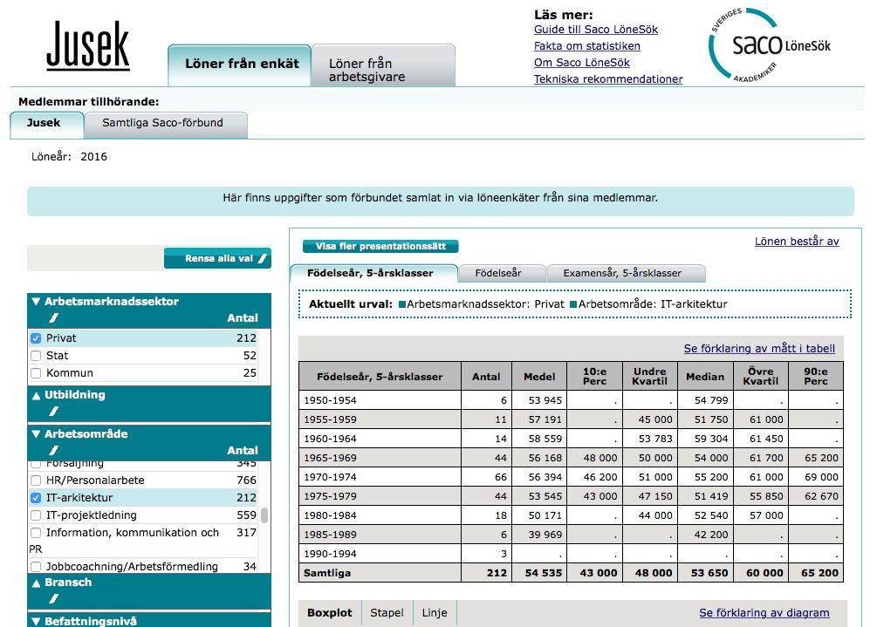Viewport: 877px width, 627px height.
Task: Click the Arbetsområde list scrollbar thumb
Action: pos(264,515)
